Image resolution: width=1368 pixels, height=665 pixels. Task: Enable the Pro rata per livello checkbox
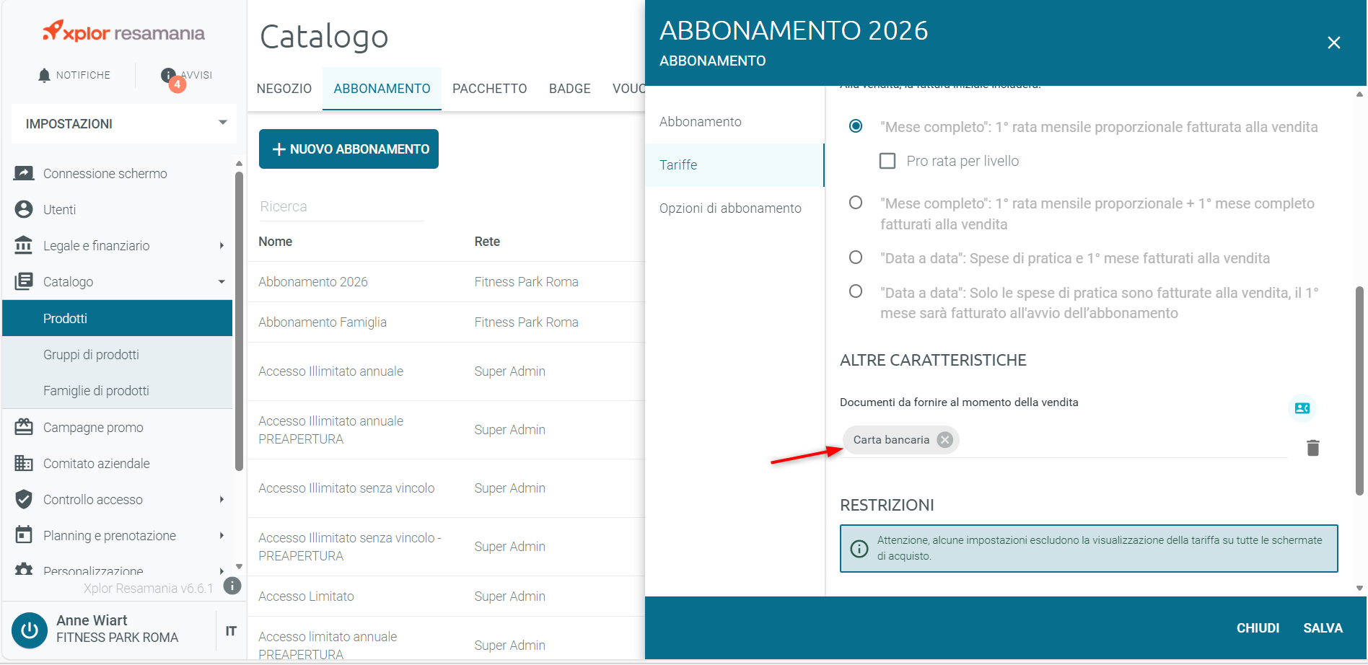click(887, 161)
